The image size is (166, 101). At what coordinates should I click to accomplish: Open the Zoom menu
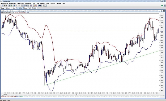coord(48,3)
